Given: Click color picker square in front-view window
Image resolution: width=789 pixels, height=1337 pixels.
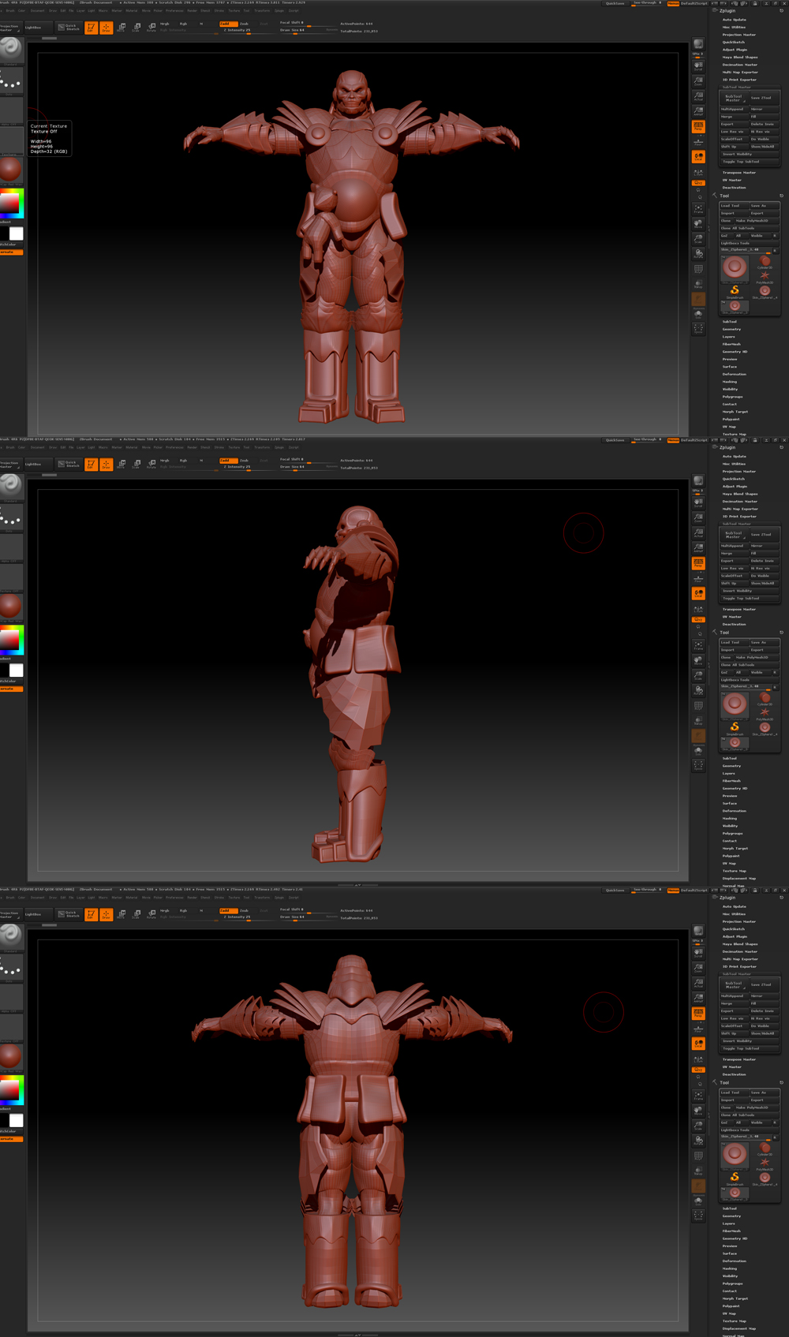Looking at the screenshot, I should tap(11, 204).
